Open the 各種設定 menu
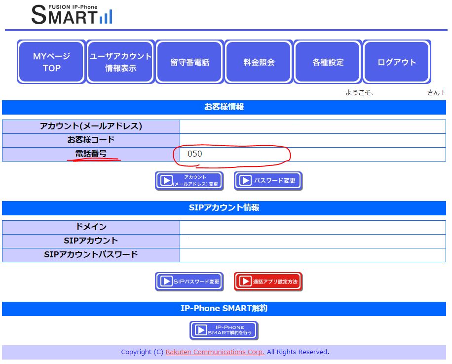This screenshot has height=364, width=452. [328, 62]
